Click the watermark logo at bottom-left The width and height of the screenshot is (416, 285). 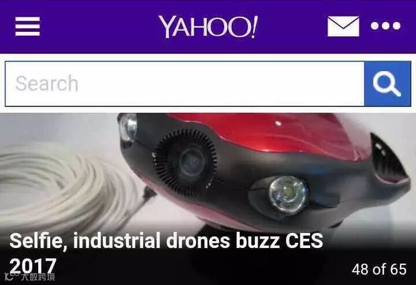9,277
